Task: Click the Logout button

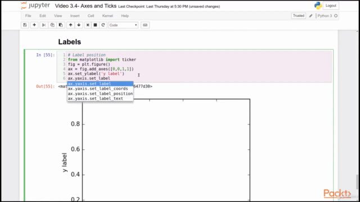Action: coord(331,6)
